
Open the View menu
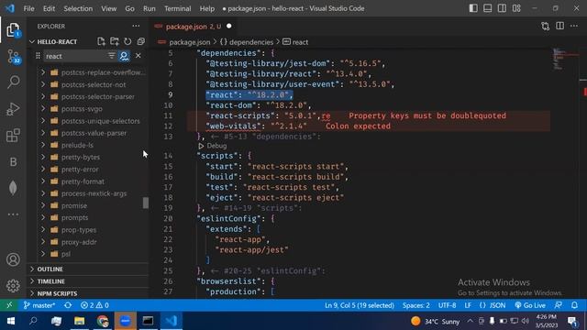point(108,8)
